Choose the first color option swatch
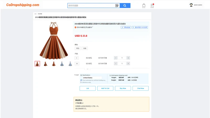 pos(78,48)
